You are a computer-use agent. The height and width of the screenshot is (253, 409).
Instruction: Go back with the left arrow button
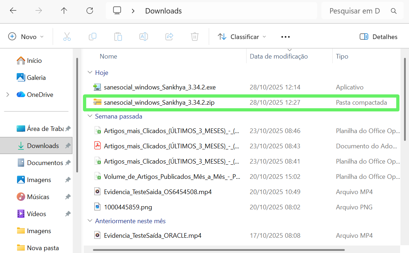coord(13,11)
